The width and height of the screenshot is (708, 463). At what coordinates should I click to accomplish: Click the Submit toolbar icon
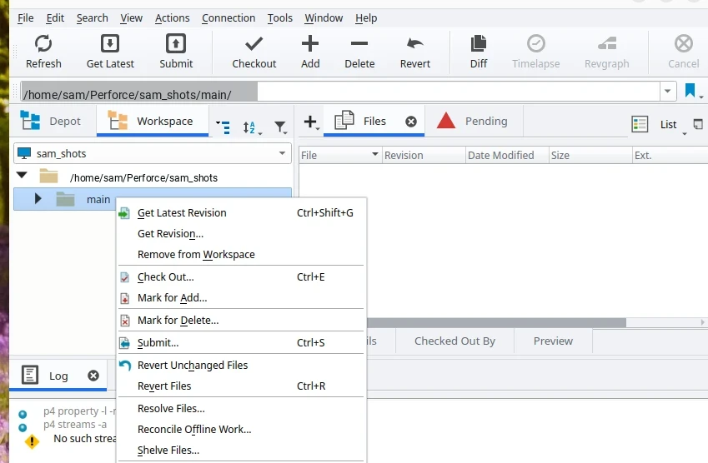coord(176,44)
